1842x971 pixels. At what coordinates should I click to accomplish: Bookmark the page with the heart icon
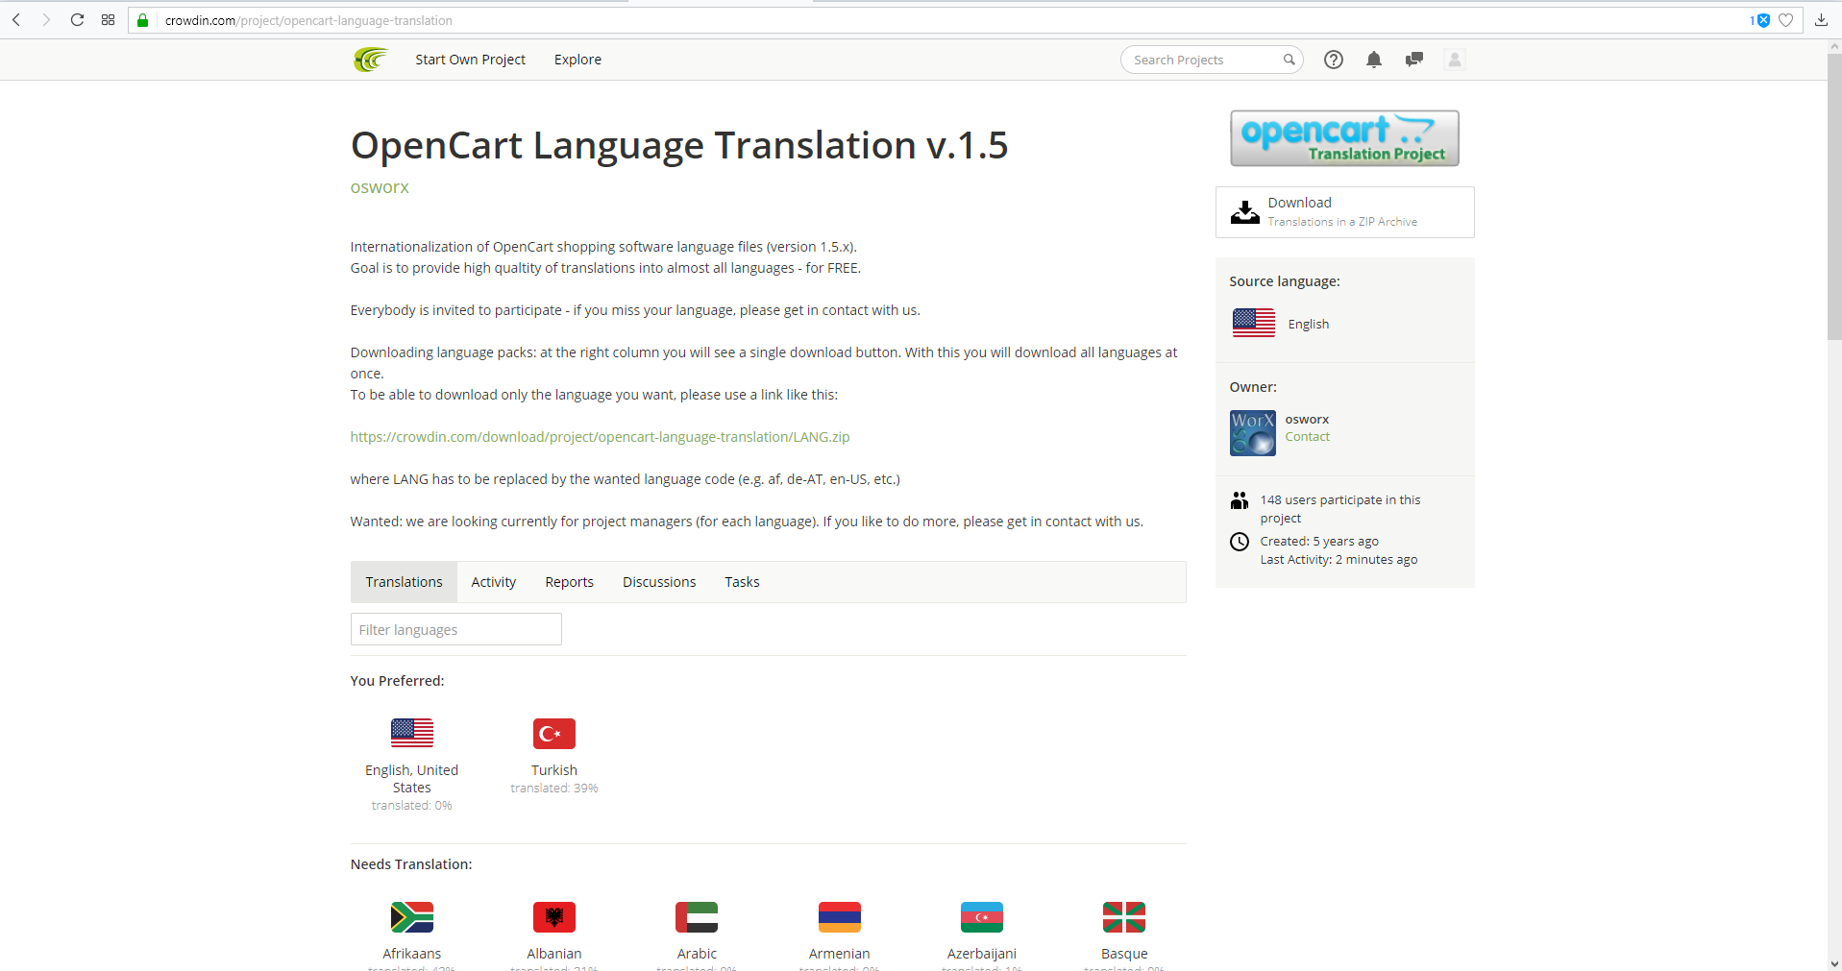click(x=1785, y=20)
